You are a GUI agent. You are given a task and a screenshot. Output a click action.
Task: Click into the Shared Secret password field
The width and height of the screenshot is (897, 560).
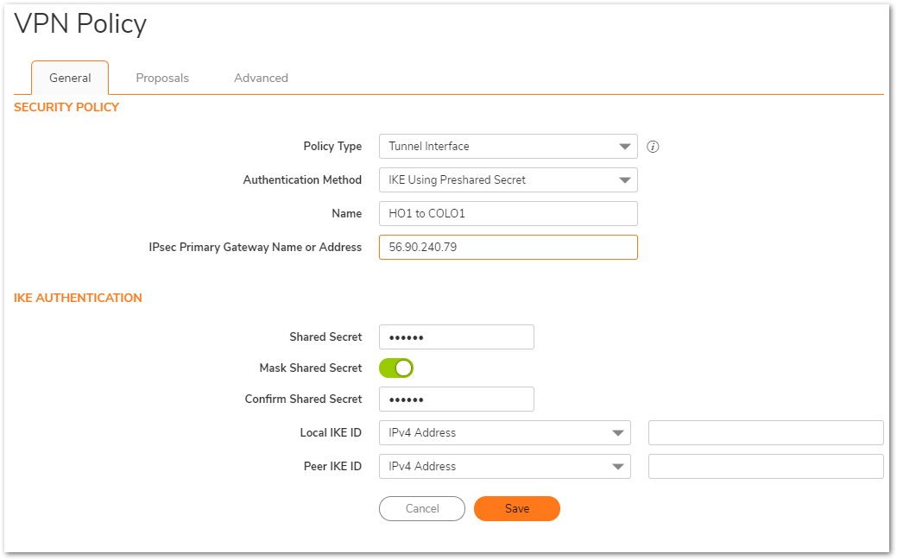tap(456, 337)
